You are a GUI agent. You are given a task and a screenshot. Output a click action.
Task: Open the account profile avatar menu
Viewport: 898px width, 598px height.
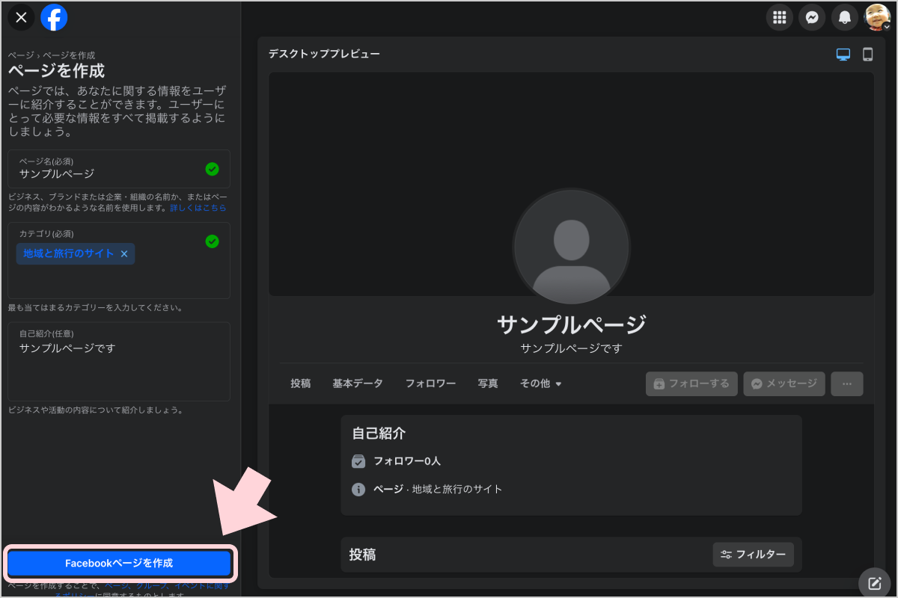tap(876, 17)
